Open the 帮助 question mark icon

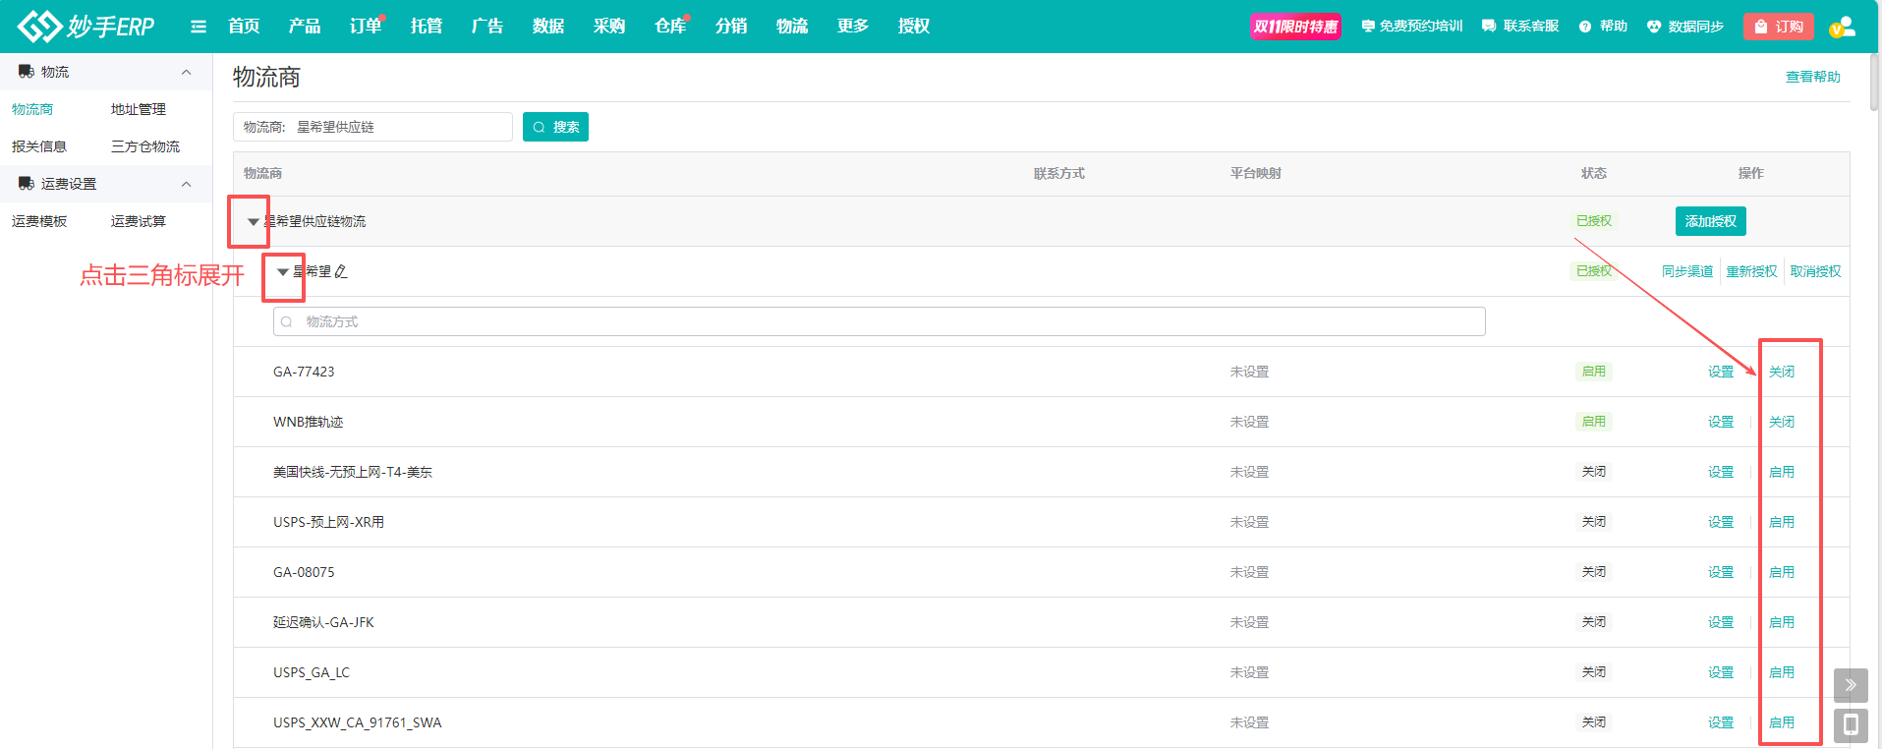click(1585, 27)
